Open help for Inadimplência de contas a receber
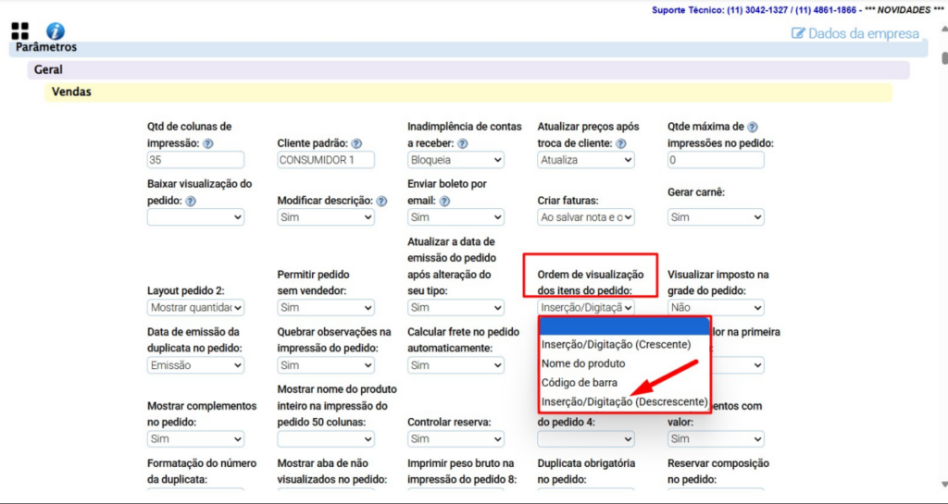The image size is (948, 504). point(463,143)
